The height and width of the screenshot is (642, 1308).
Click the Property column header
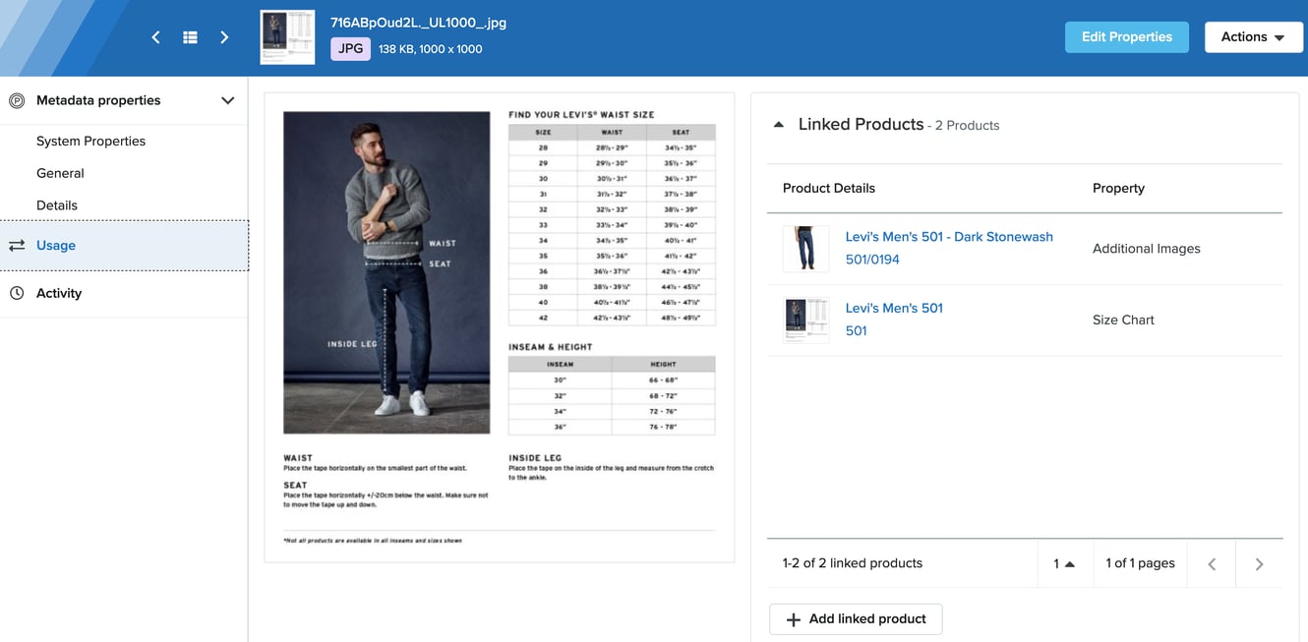pyautogui.click(x=1118, y=188)
